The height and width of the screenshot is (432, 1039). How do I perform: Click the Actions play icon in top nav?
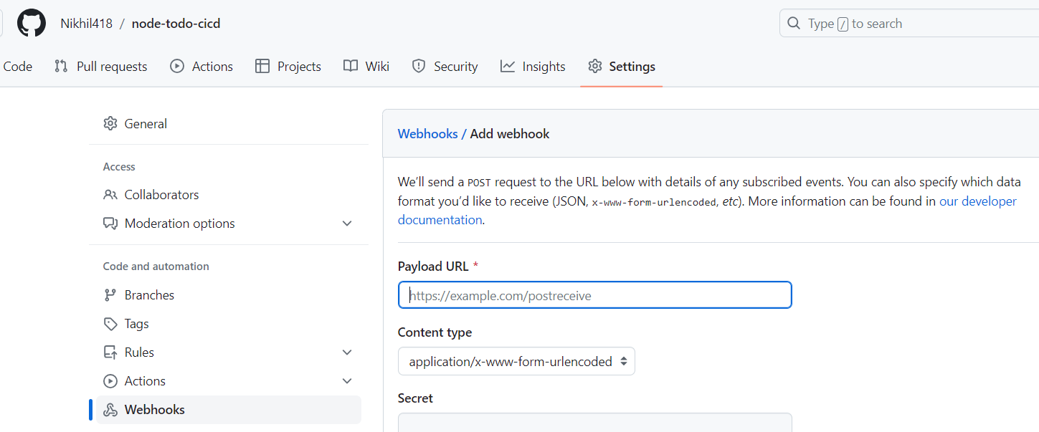pyautogui.click(x=176, y=66)
